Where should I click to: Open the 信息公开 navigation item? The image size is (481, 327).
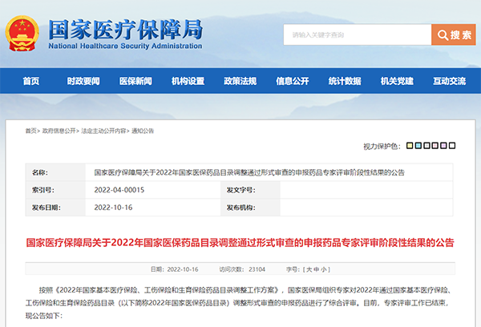point(292,81)
